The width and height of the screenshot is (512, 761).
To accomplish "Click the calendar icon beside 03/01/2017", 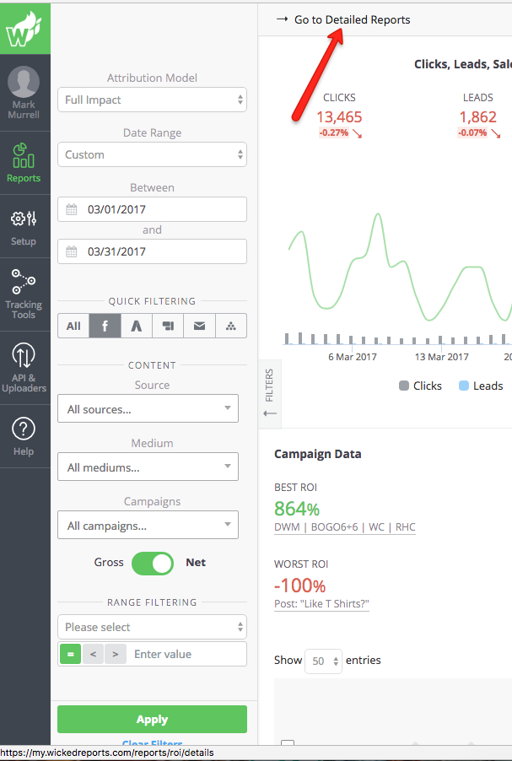I will pos(72,209).
